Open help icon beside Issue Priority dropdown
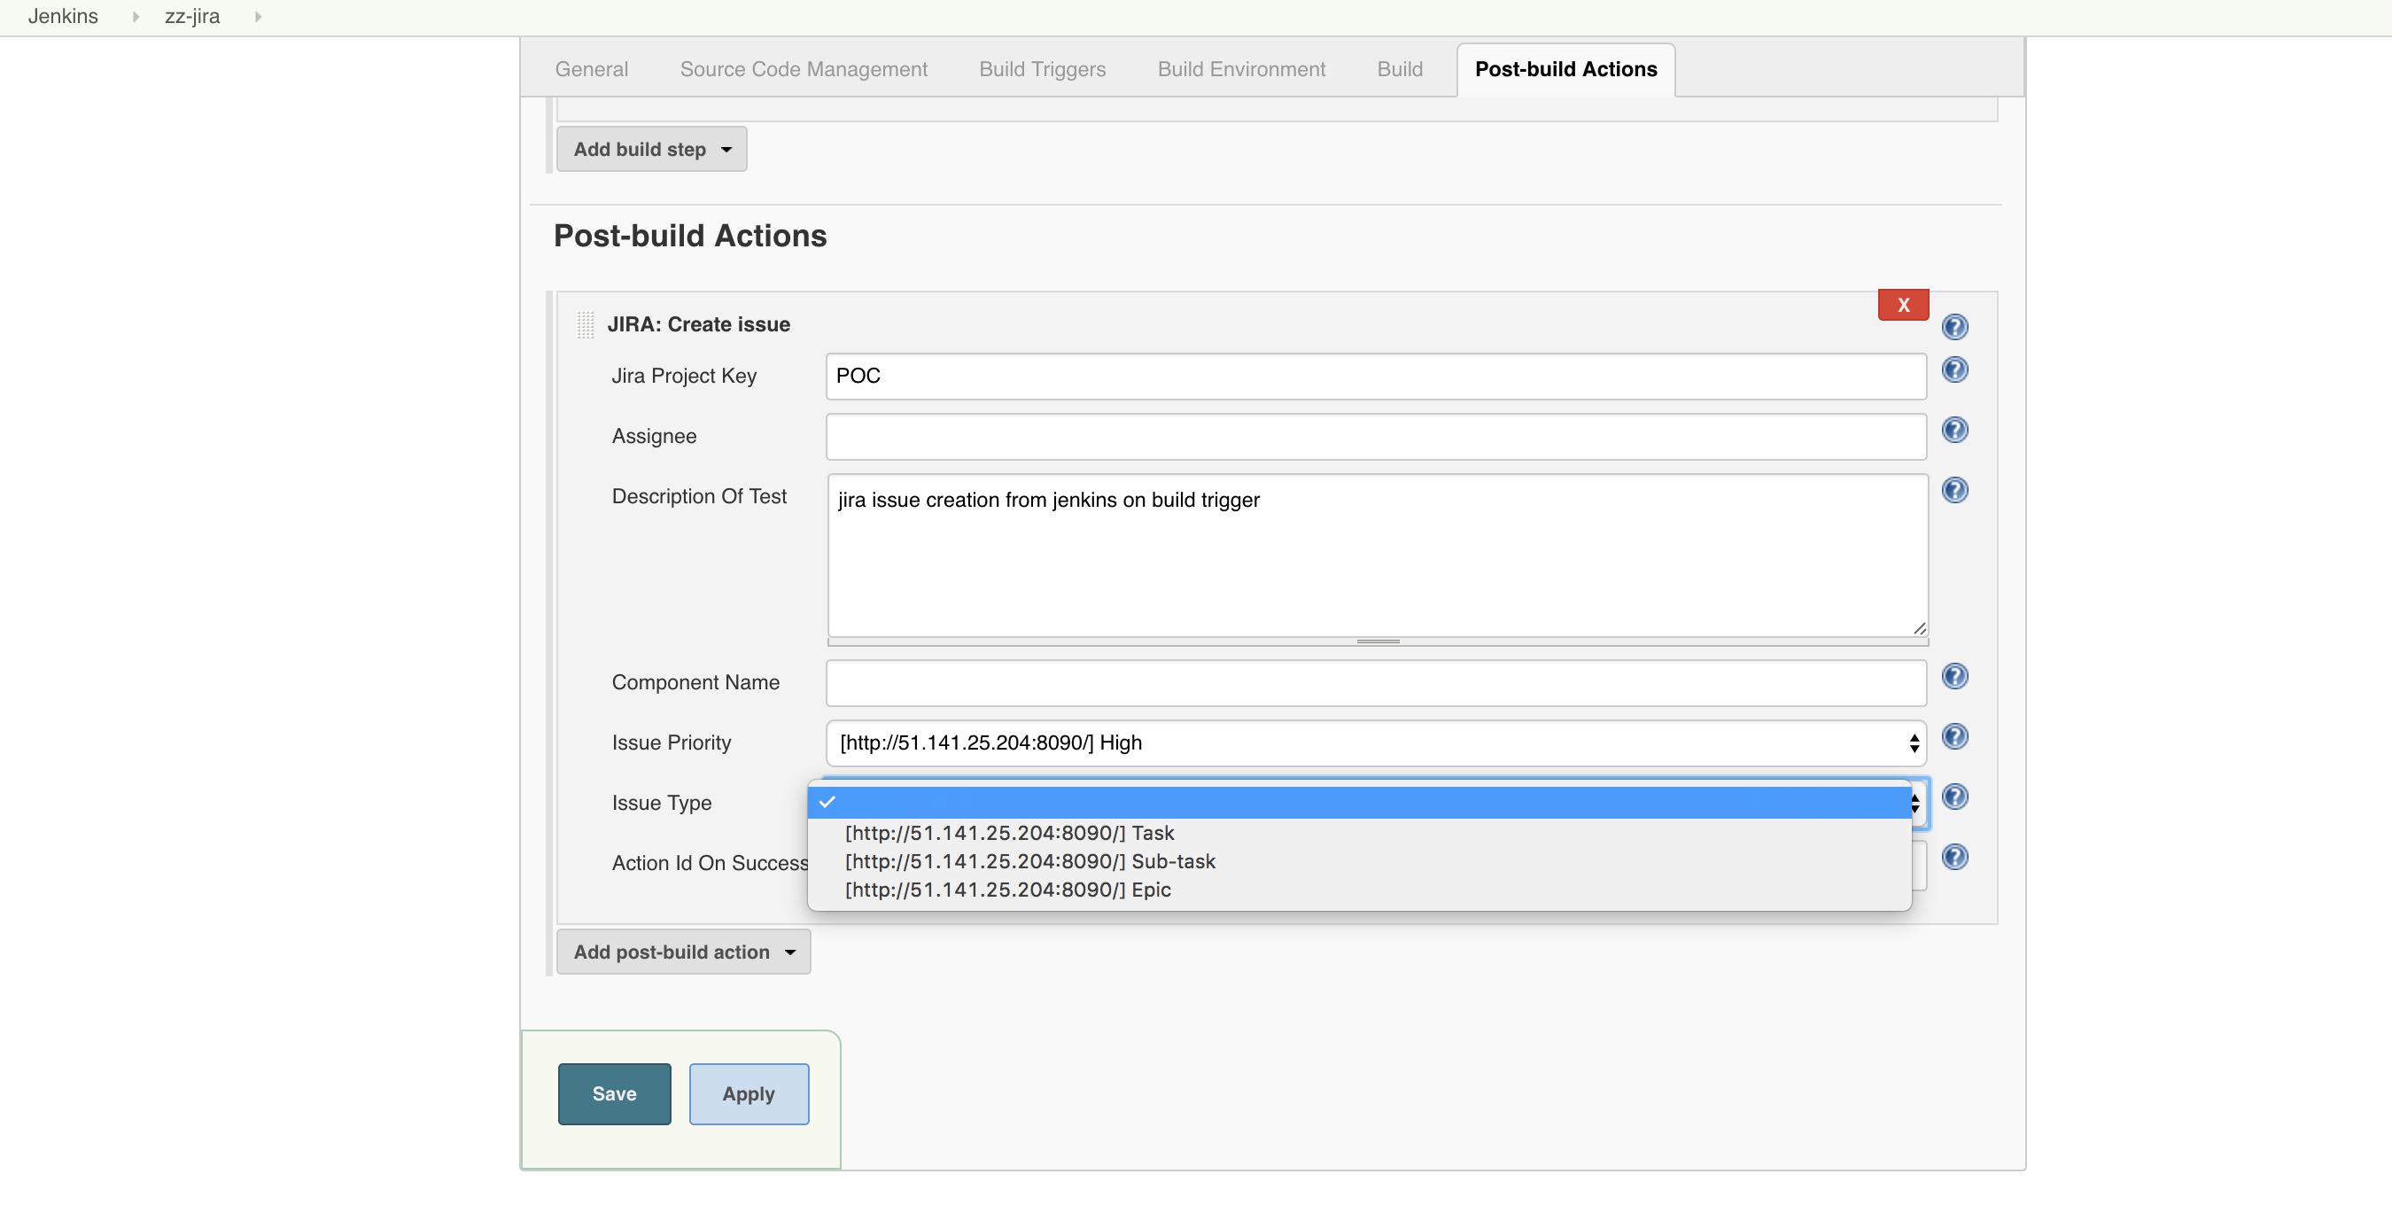This screenshot has width=2392, height=1205. (1954, 736)
